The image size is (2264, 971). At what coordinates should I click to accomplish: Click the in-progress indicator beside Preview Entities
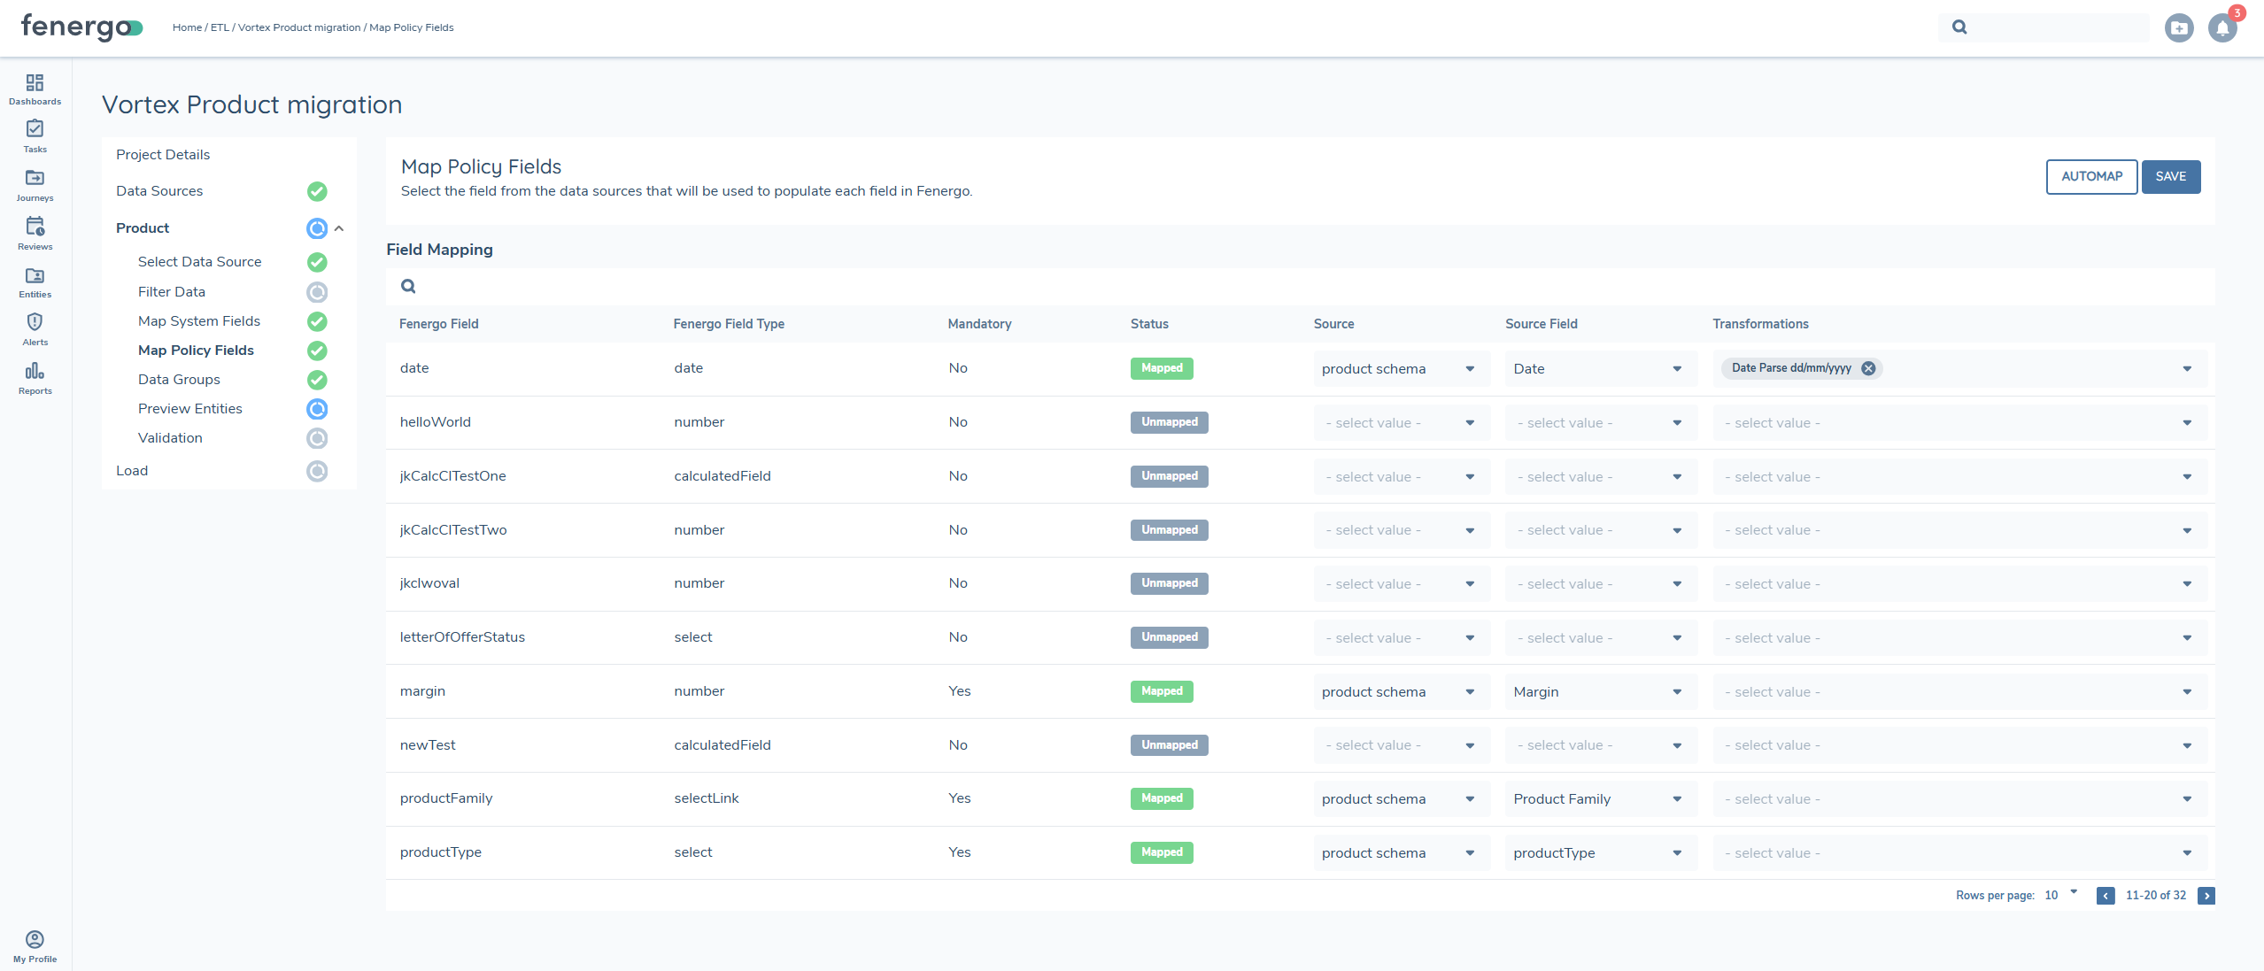point(317,409)
